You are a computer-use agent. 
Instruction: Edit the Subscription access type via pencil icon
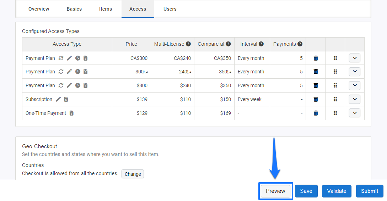(x=58, y=99)
